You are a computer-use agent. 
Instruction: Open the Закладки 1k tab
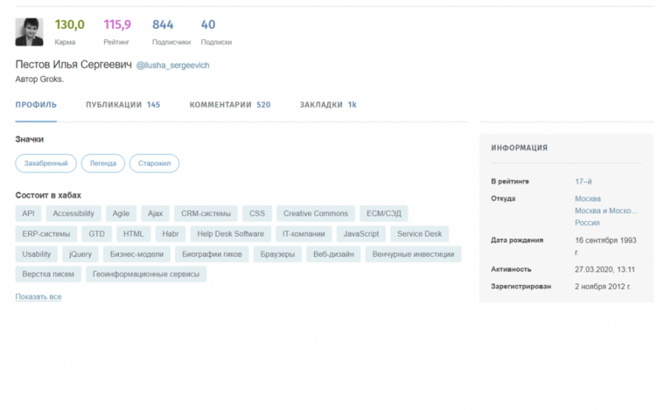coord(328,105)
